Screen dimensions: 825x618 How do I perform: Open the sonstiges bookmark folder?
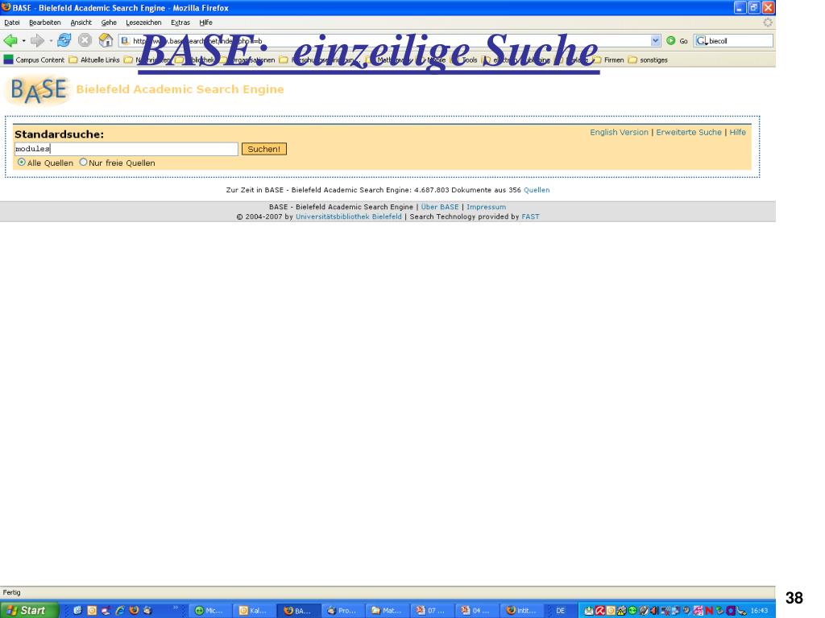(x=648, y=60)
